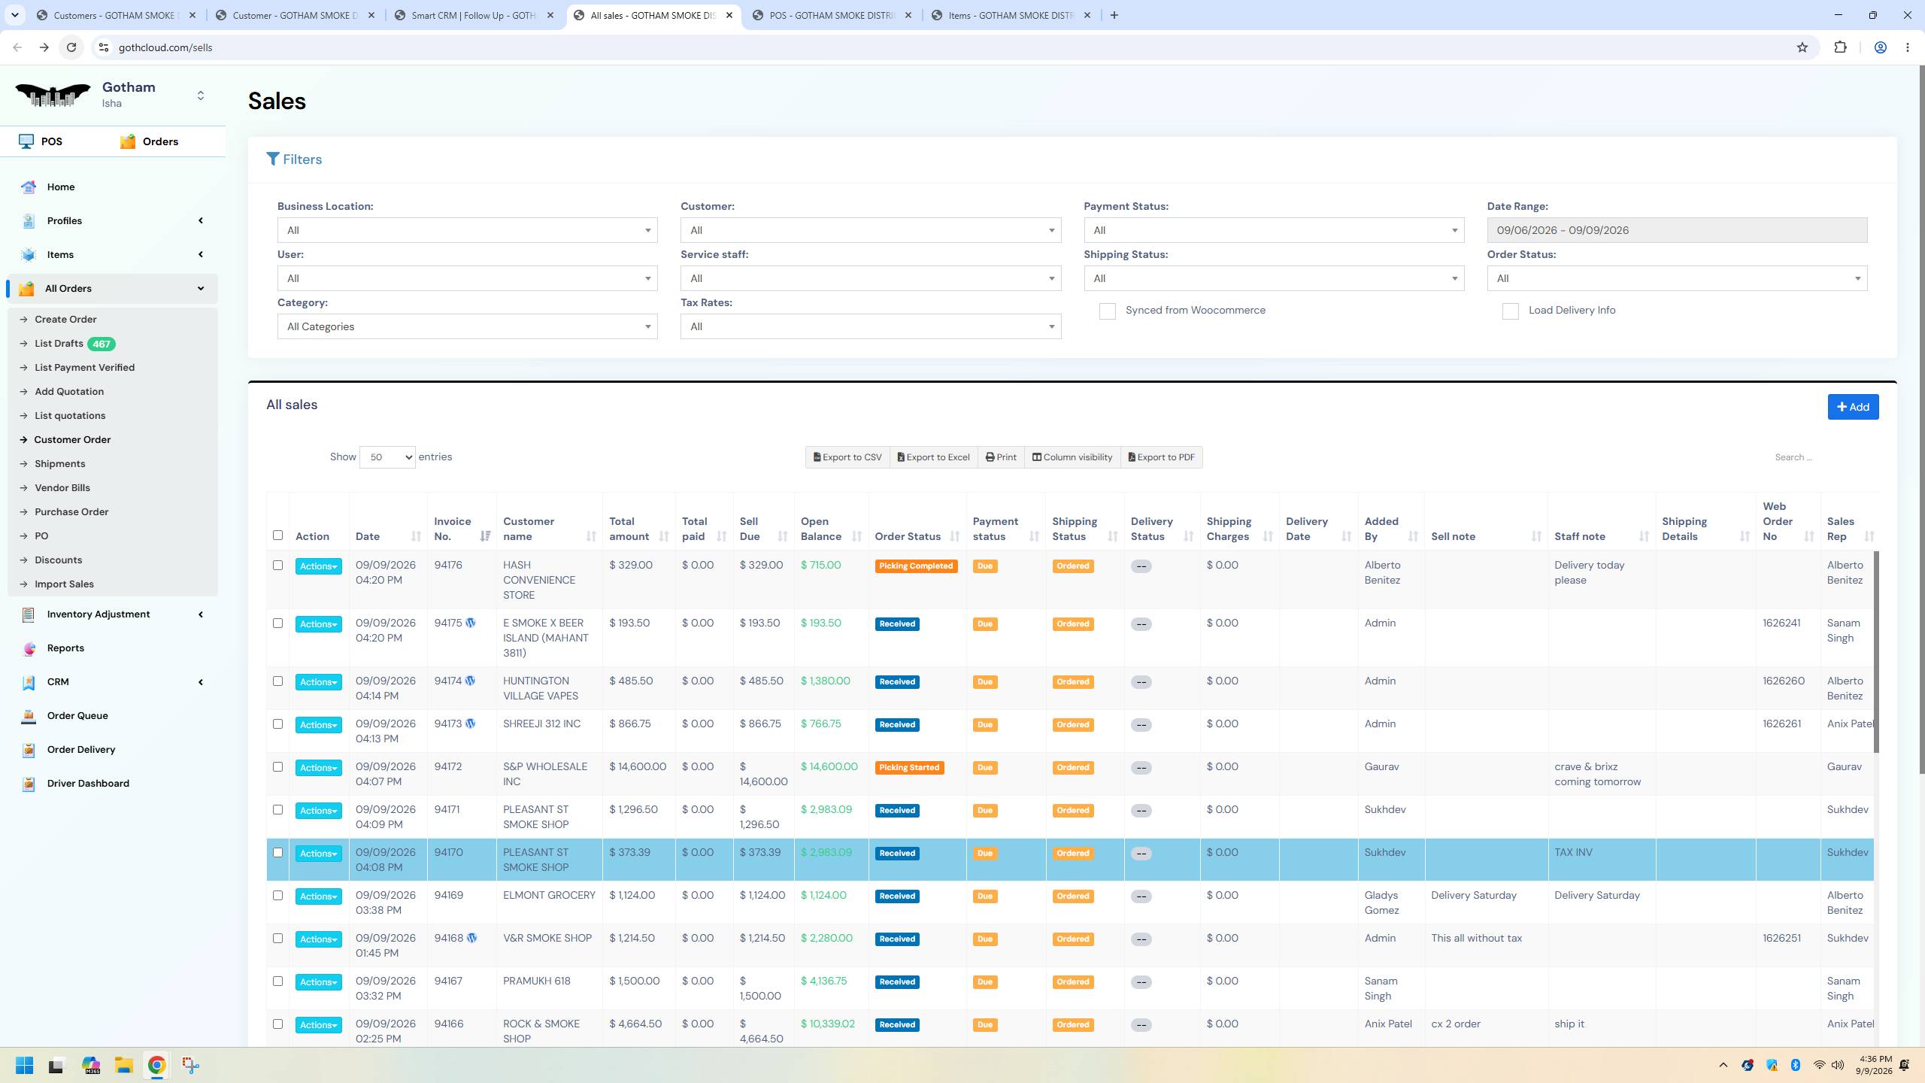The image size is (1925, 1083).
Task: Tick the Load Delivery Info checkbox
Action: (x=1510, y=311)
